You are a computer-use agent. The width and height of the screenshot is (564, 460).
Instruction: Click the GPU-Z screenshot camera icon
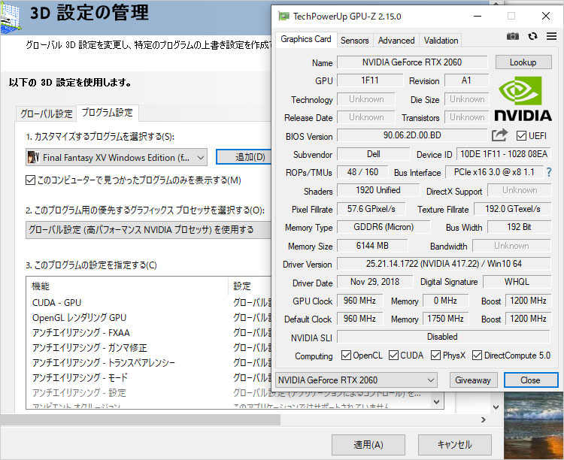tap(513, 36)
